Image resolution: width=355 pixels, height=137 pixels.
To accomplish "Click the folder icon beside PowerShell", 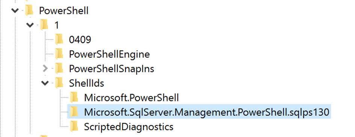I will pos(29,10).
